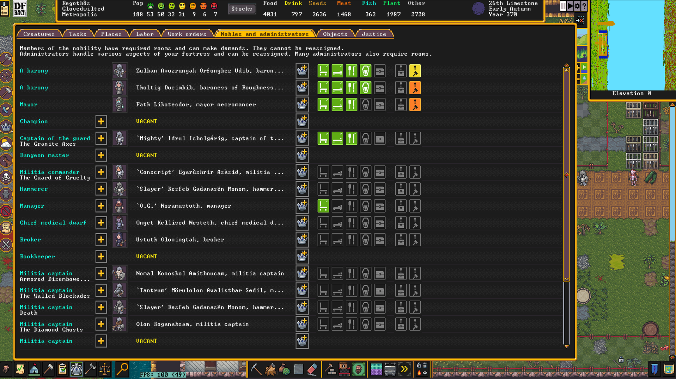Open the justice scales icon
This screenshot has width=676, height=379.
click(105, 369)
